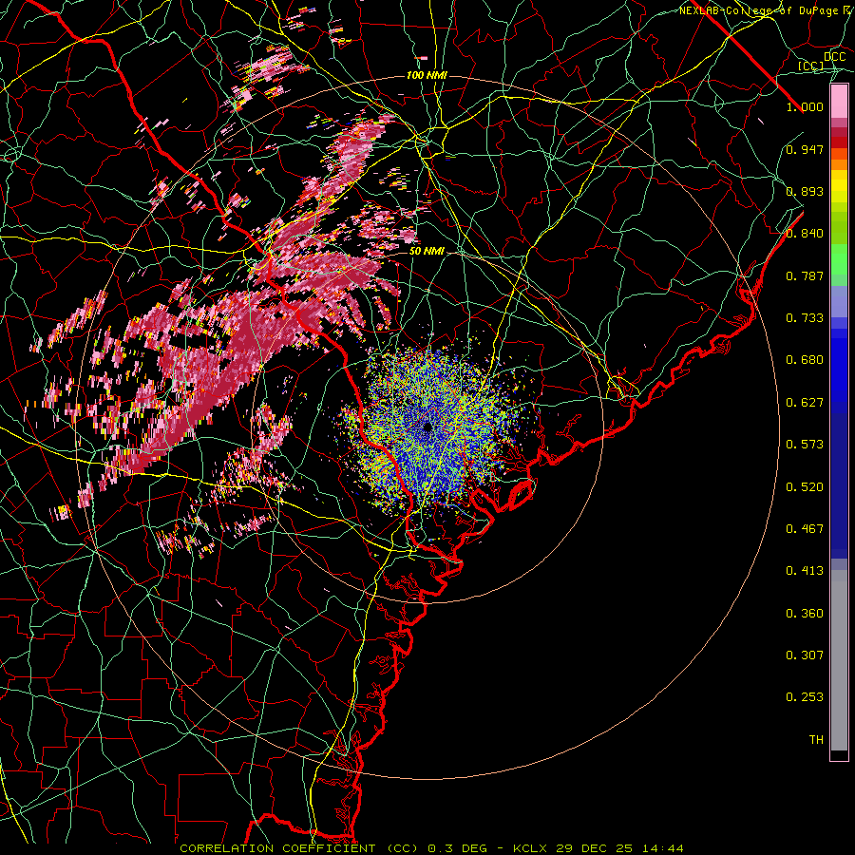Click CORRELATION COEFFICIENT in the bottom caption

tap(277, 848)
